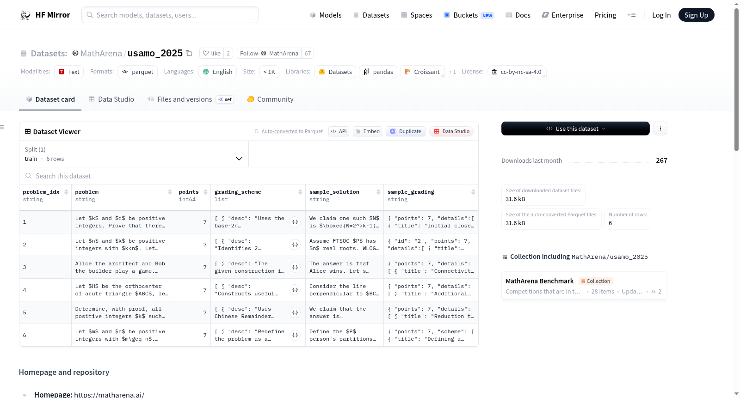Open the API button in Dataset Viewer

tap(339, 131)
